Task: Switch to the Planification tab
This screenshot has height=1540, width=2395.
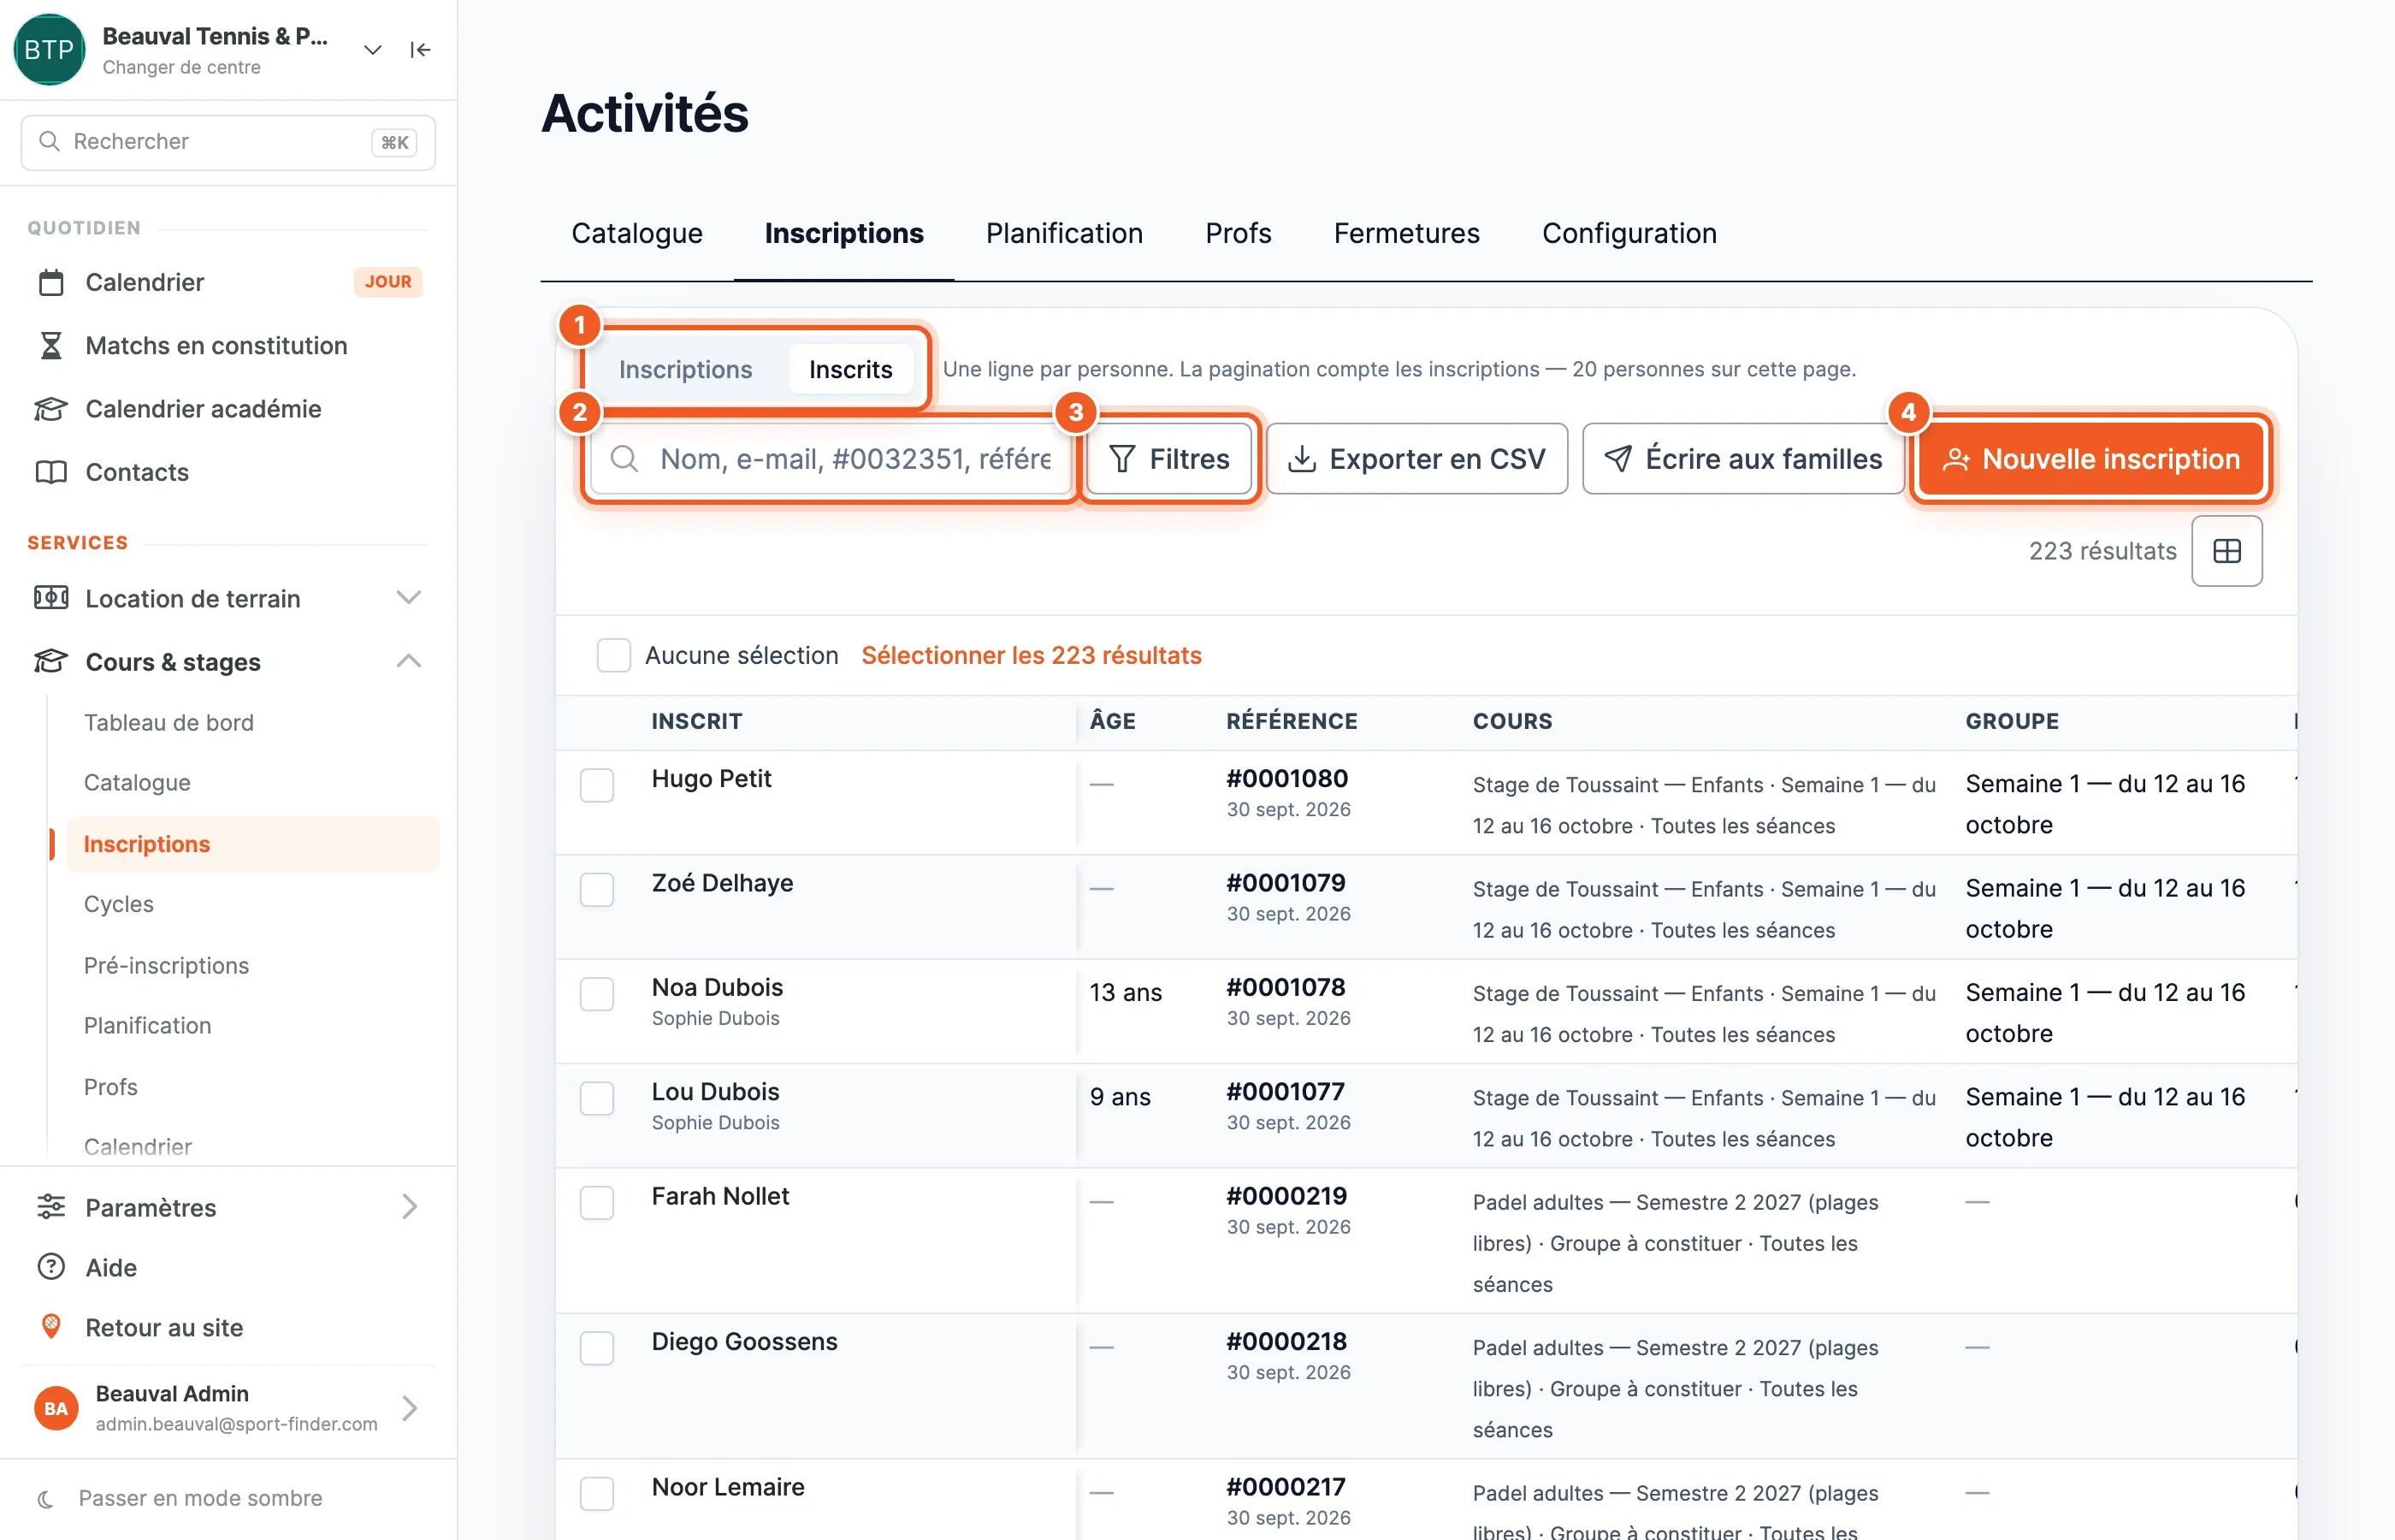Action: [1063, 233]
